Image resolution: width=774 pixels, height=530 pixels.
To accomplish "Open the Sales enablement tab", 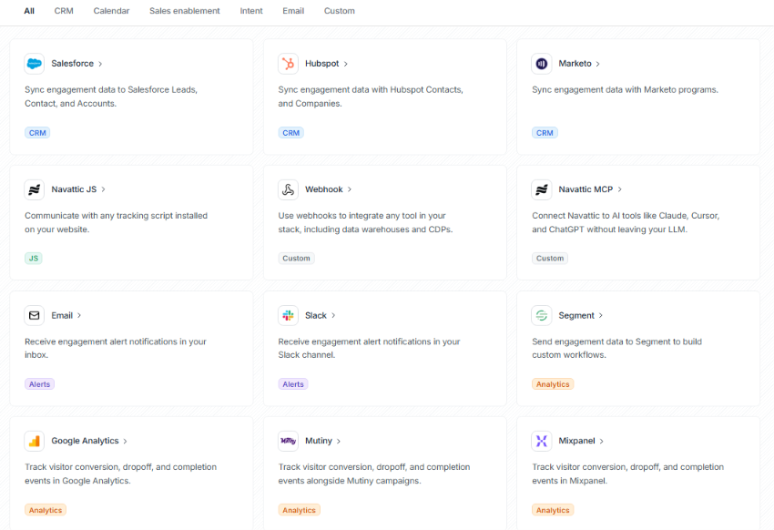I will [185, 11].
